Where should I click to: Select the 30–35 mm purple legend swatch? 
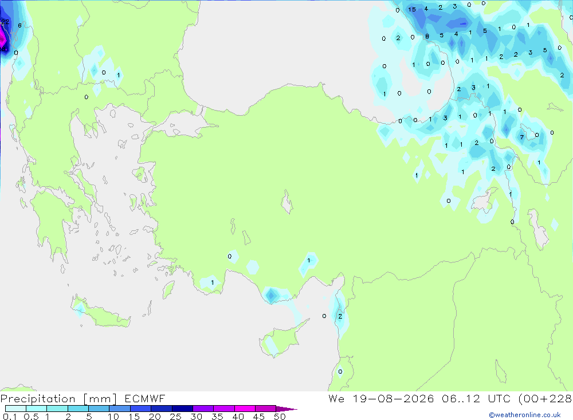203,409
